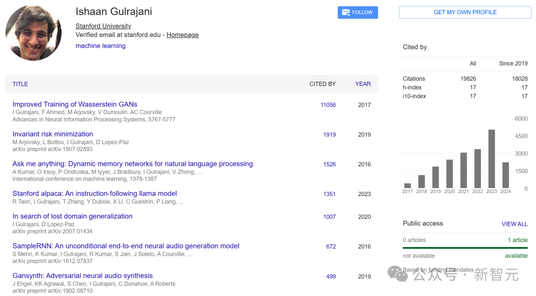Viewport: 536px width, 296px height.
Task: Open View All under Public access
Action: pos(514,224)
